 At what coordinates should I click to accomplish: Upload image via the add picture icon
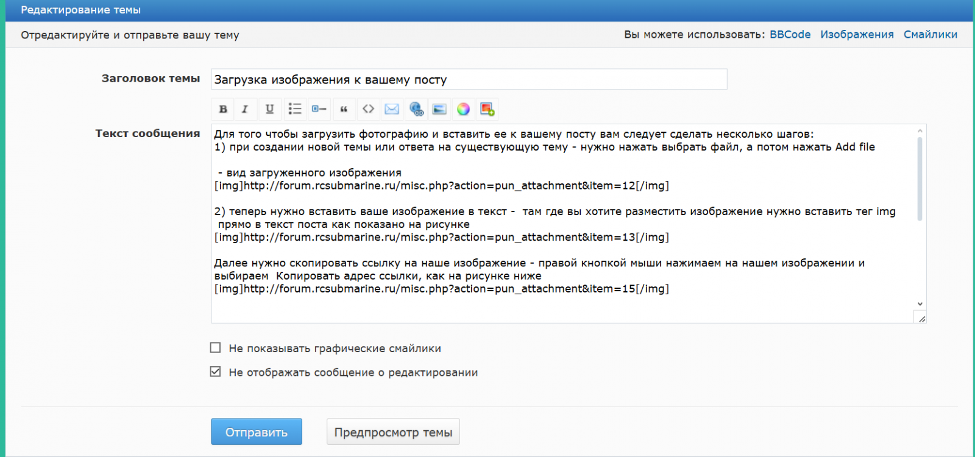point(487,109)
